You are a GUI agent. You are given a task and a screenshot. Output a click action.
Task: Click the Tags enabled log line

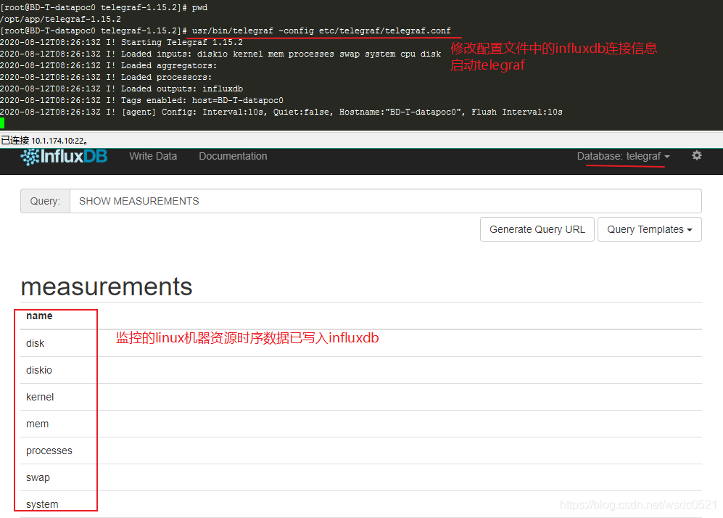coord(141,100)
